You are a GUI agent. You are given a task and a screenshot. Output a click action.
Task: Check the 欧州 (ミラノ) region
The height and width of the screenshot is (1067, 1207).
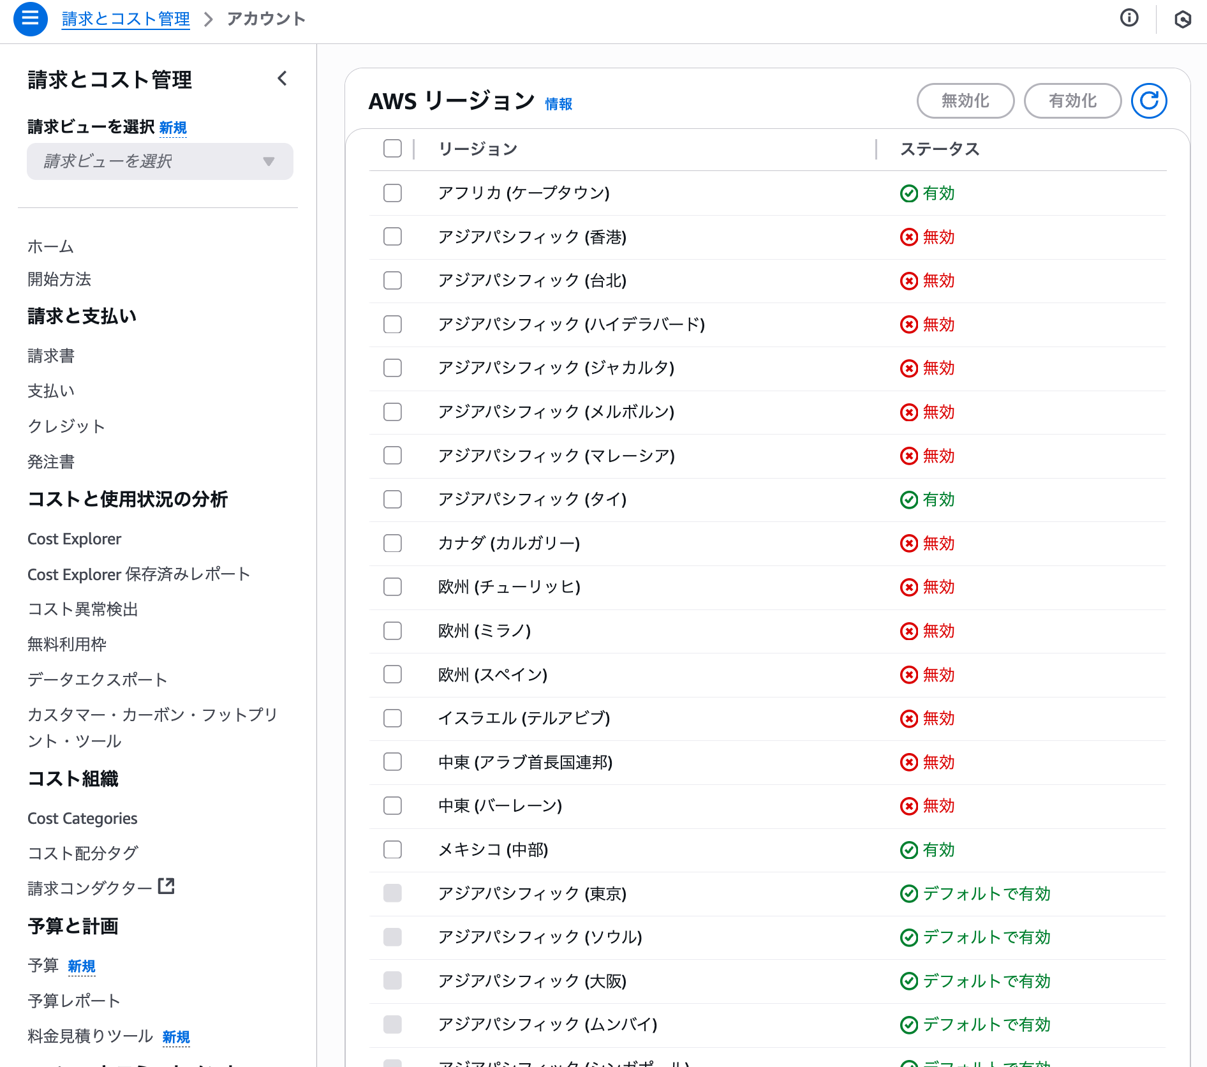392,630
